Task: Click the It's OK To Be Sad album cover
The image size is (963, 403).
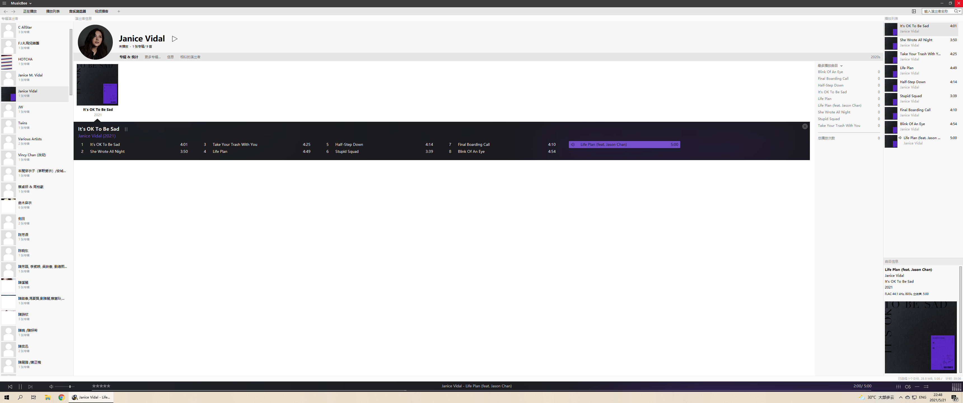Action: click(x=97, y=85)
